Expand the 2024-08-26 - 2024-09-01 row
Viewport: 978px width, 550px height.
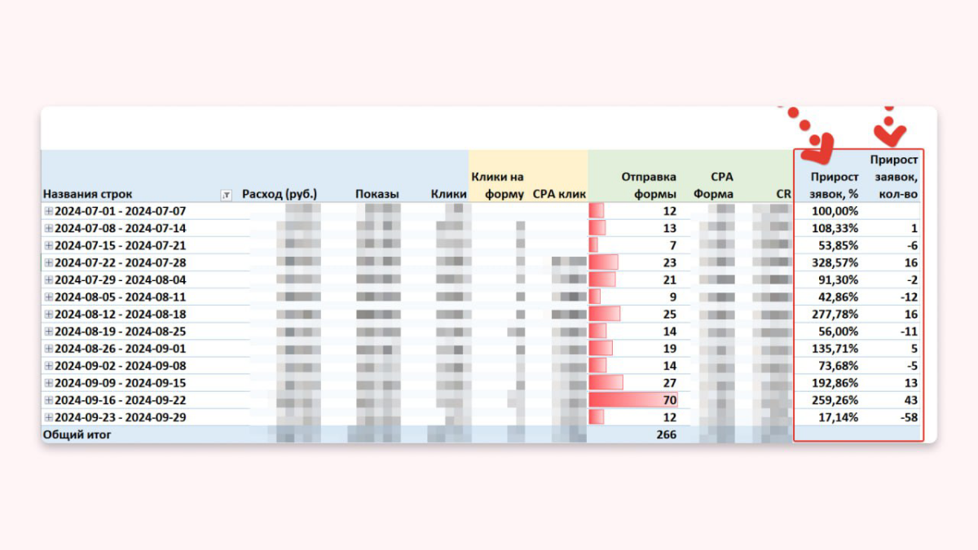(48, 348)
